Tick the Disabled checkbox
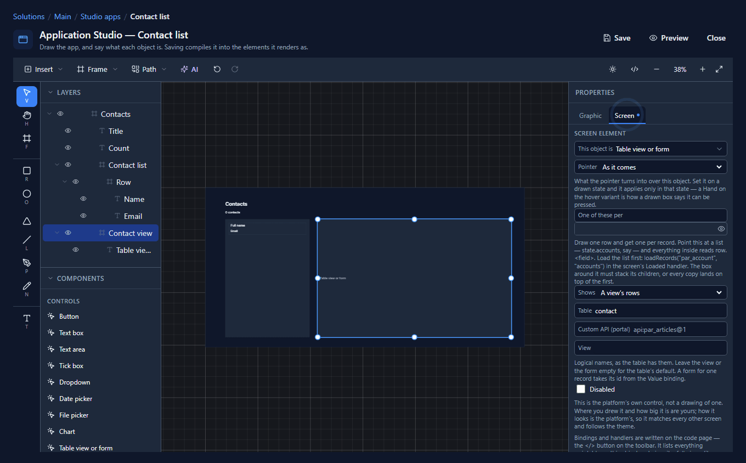The width and height of the screenshot is (746, 463). pyautogui.click(x=581, y=389)
